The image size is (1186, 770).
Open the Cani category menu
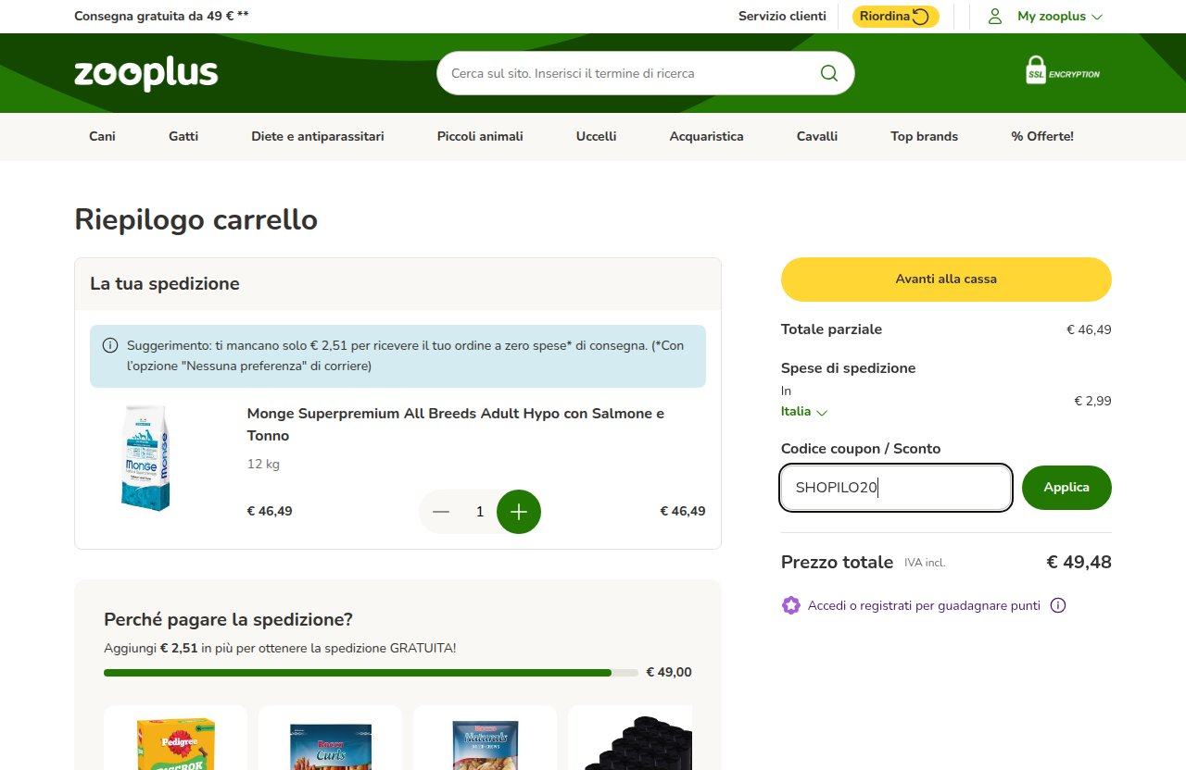(102, 136)
